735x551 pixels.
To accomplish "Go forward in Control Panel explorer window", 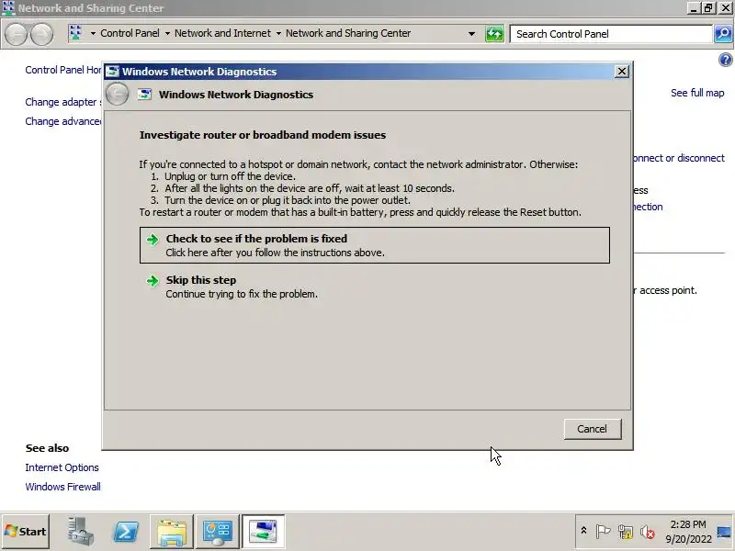I will tap(41, 34).
